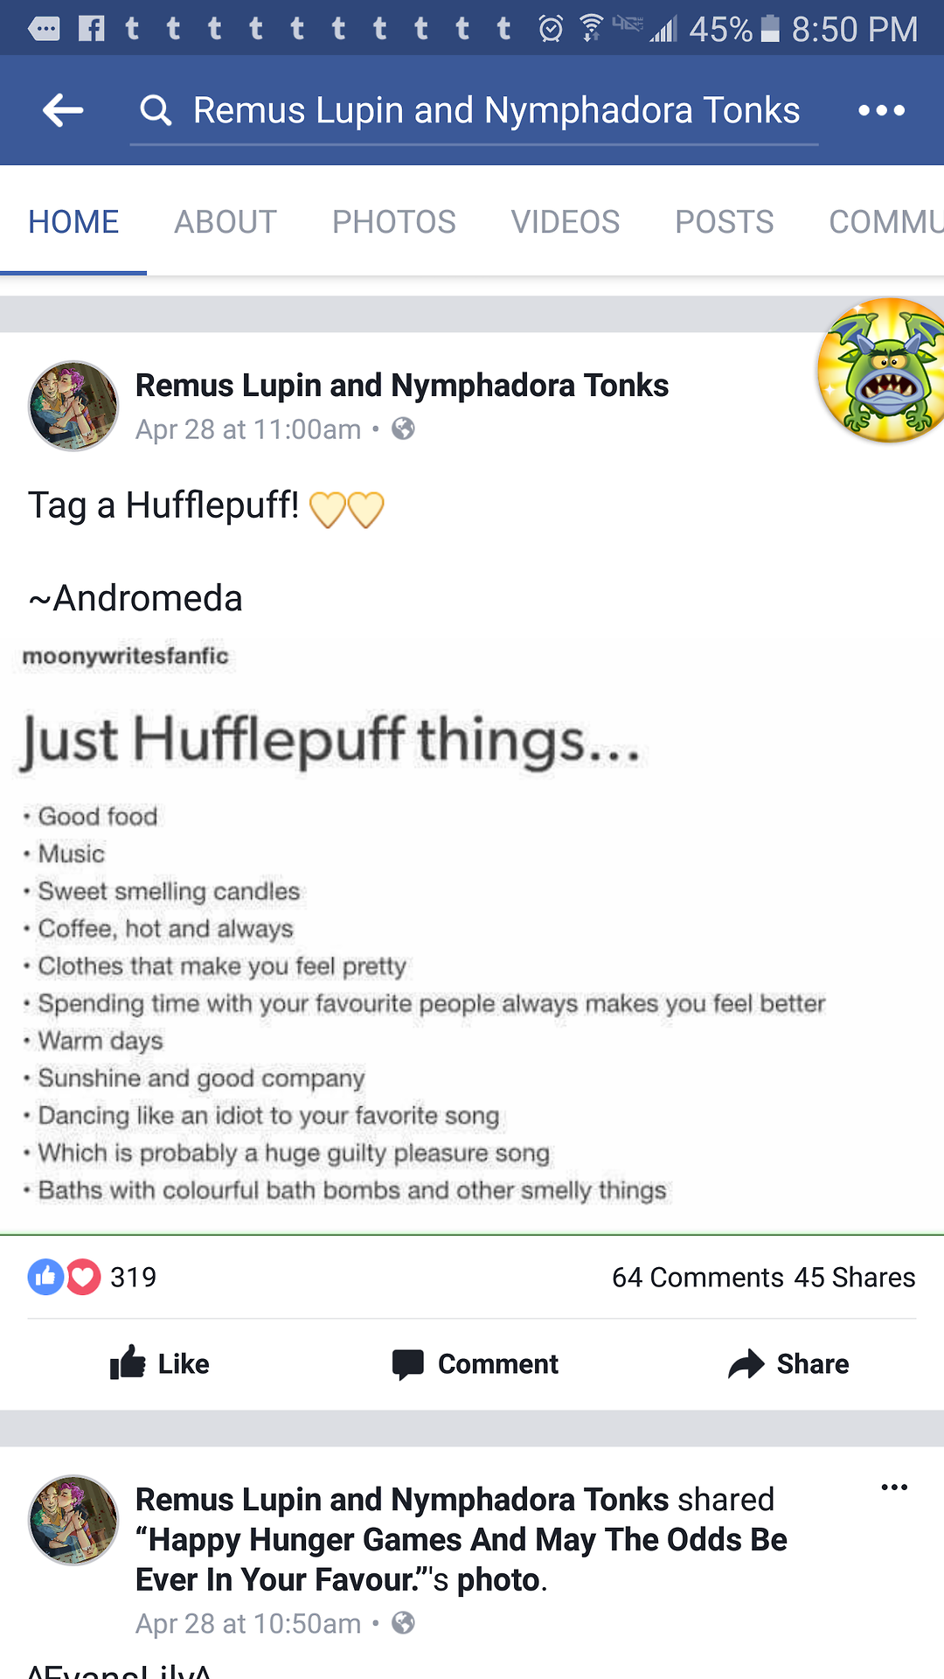The width and height of the screenshot is (944, 1679).
Task: Open the page avatar on first post
Action: [73, 407]
